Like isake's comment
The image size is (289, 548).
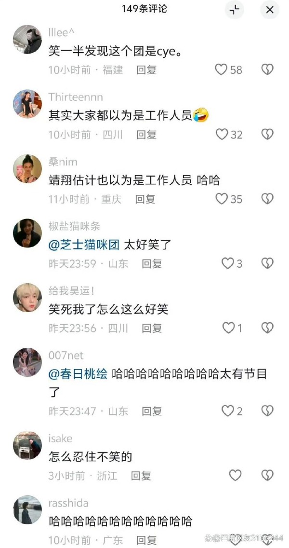coord(235,475)
